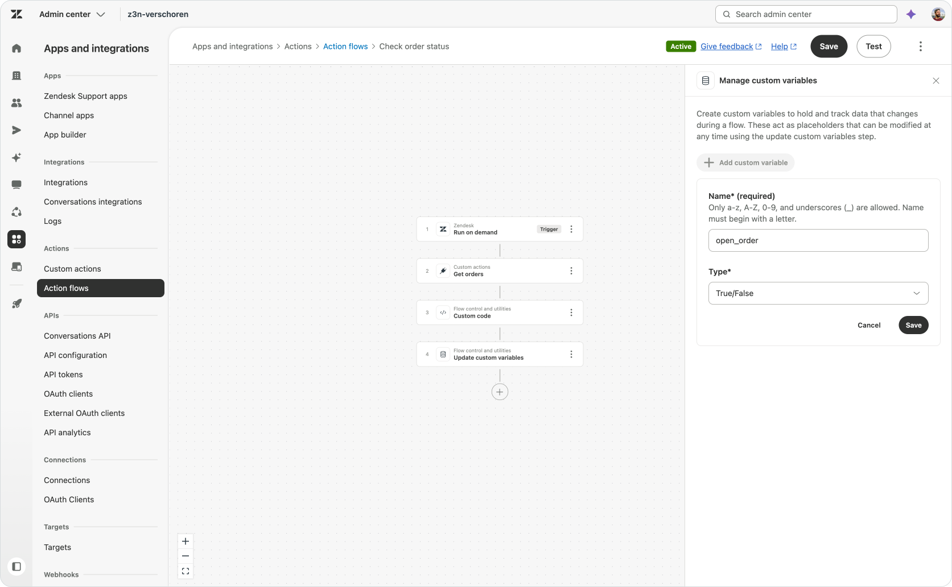Select the Get orders step

click(x=500, y=271)
